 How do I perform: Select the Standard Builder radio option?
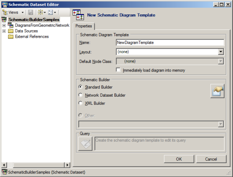[81, 87]
